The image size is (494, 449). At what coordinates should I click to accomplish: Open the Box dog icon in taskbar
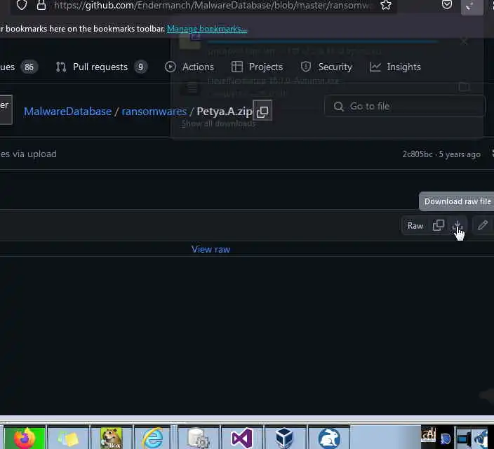point(111,438)
